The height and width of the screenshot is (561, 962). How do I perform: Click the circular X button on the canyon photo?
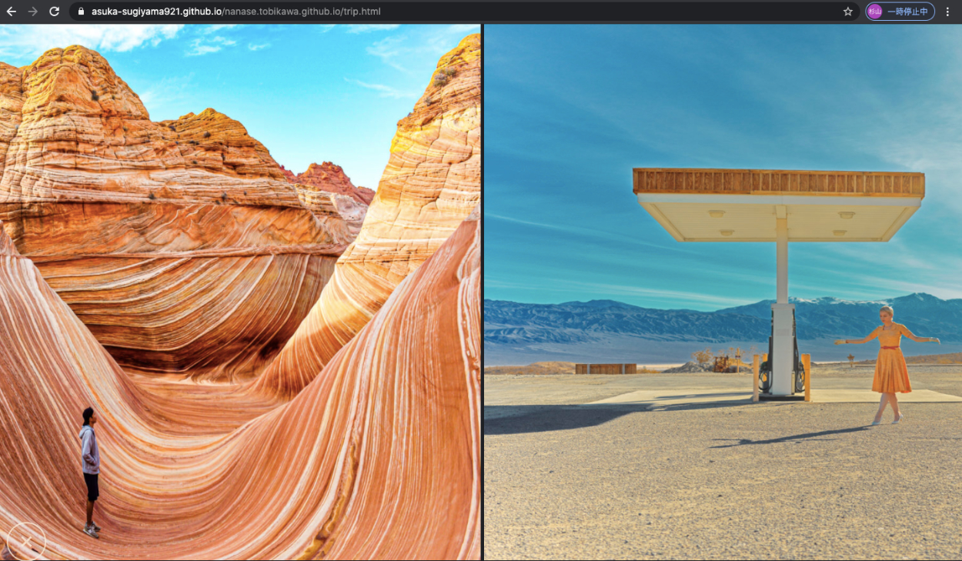pos(26,542)
